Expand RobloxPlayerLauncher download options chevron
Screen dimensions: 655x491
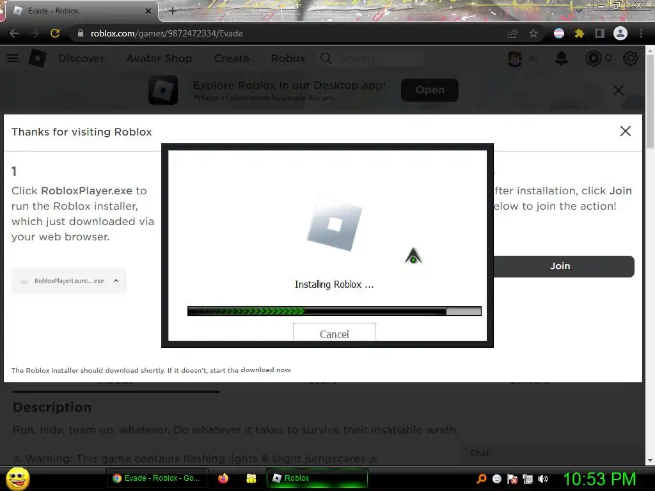point(116,281)
